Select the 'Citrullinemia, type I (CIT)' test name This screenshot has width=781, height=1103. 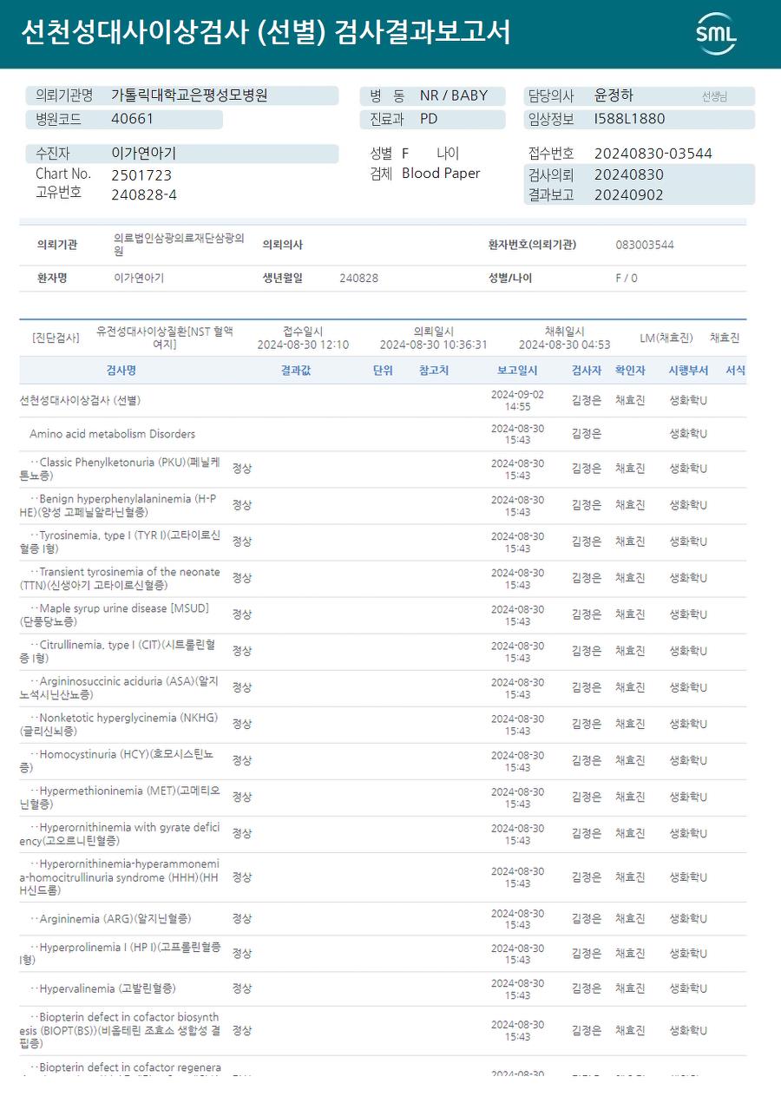(x=117, y=651)
